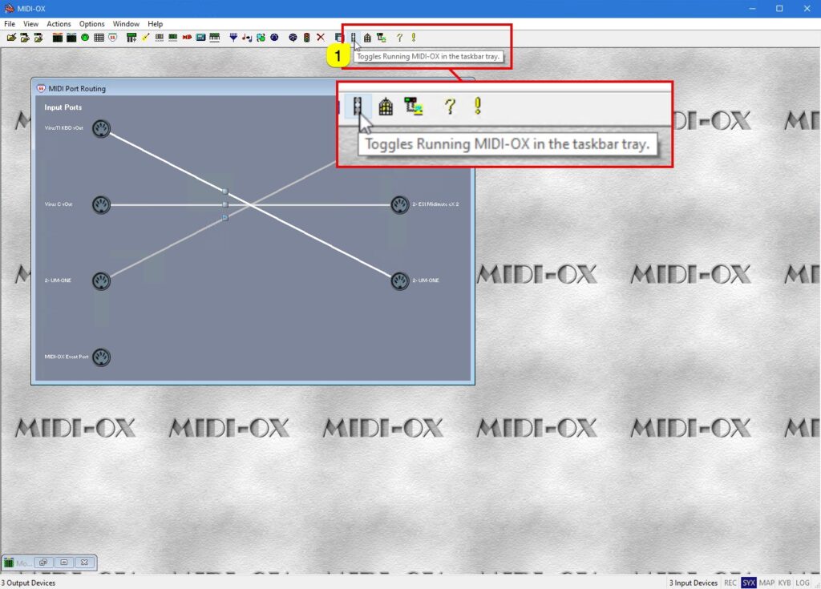The width and height of the screenshot is (821, 589).
Task: Select the VirusTI KBD vOut input port jack
Action: click(x=101, y=127)
